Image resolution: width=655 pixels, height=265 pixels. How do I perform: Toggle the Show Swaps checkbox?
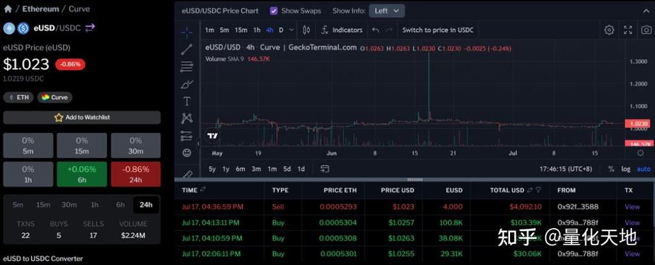[274, 11]
